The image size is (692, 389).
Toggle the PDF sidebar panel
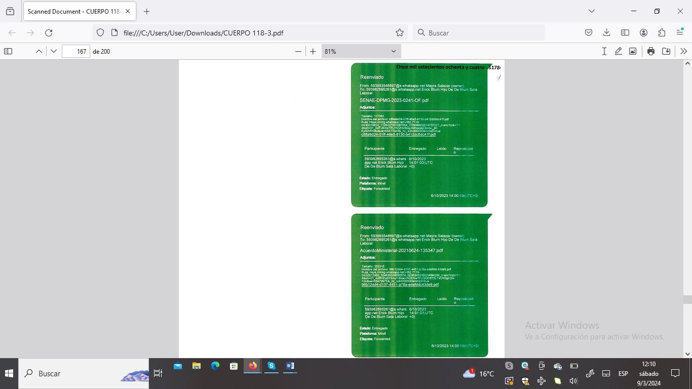click(x=8, y=51)
